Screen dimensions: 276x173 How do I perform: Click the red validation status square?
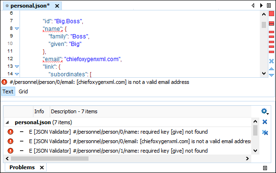[271, 14]
